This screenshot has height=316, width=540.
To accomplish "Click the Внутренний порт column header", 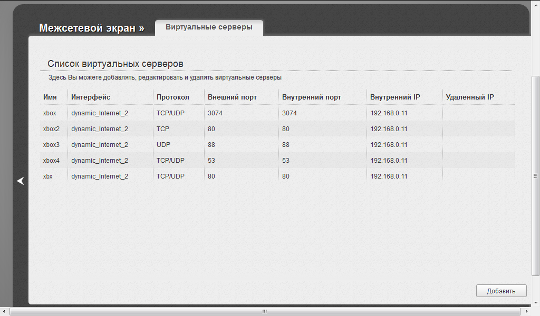I will [x=312, y=97].
